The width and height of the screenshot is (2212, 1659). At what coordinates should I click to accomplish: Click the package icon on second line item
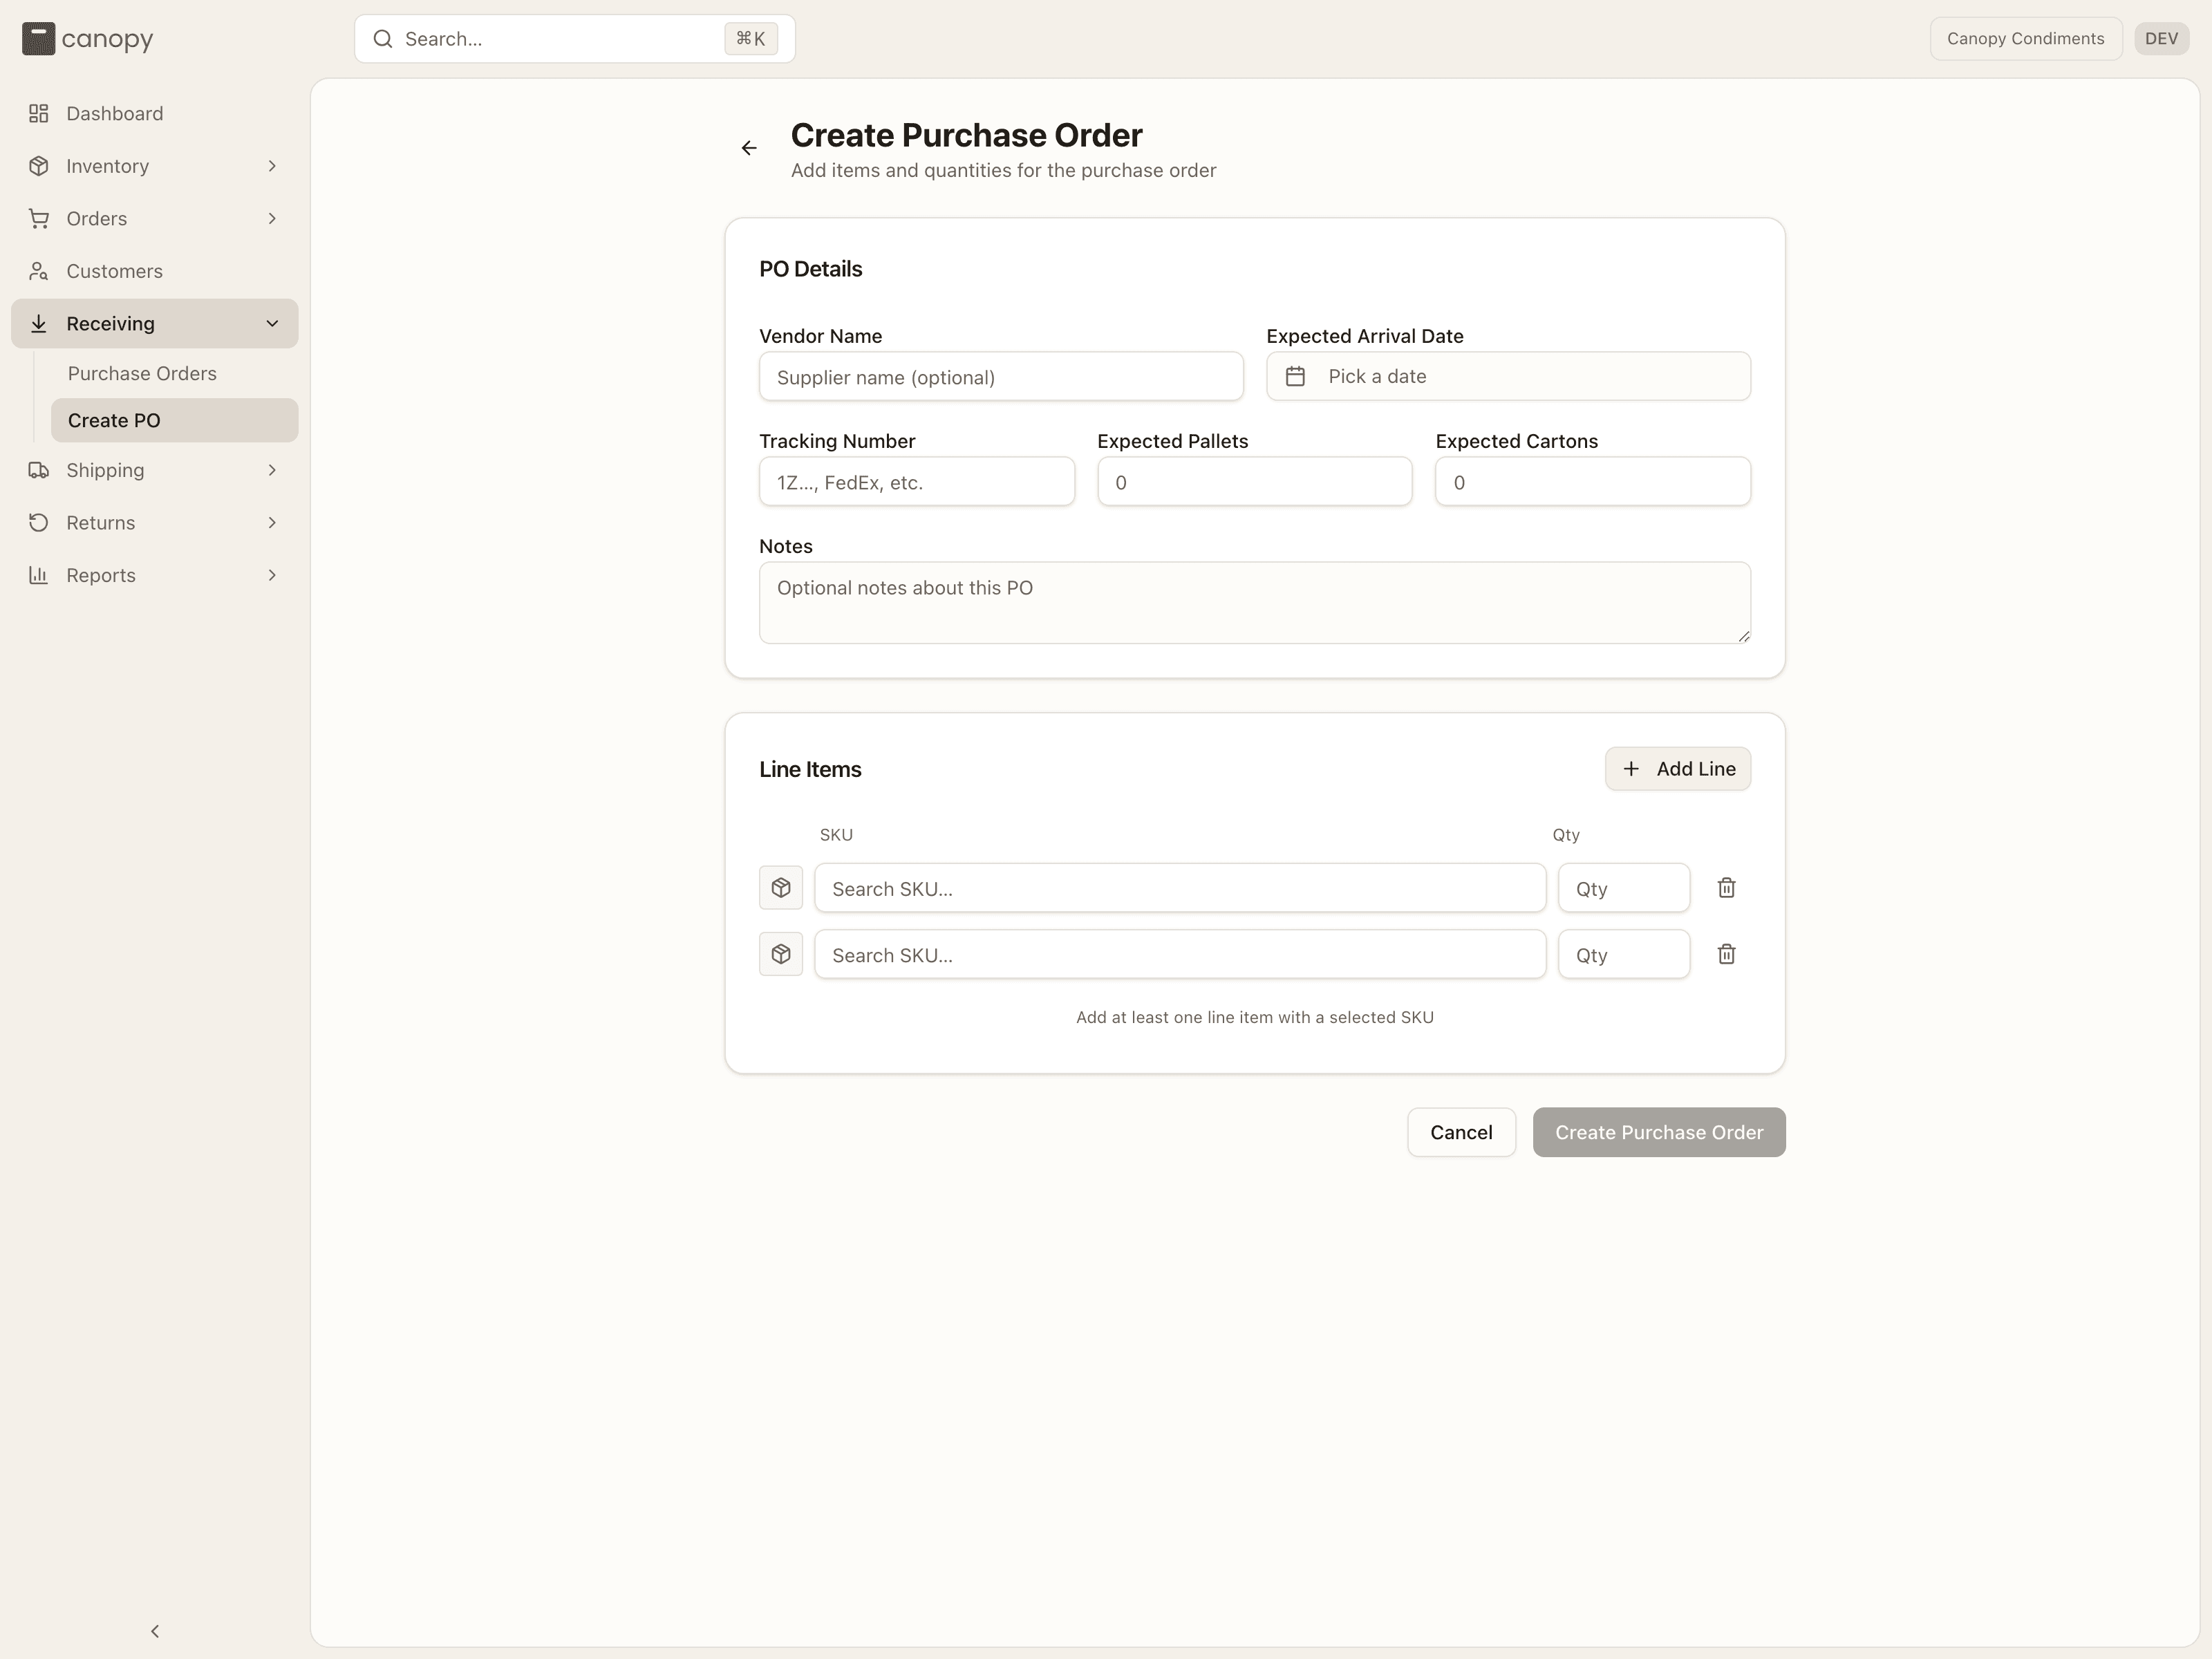pyautogui.click(x=781, y=954)
